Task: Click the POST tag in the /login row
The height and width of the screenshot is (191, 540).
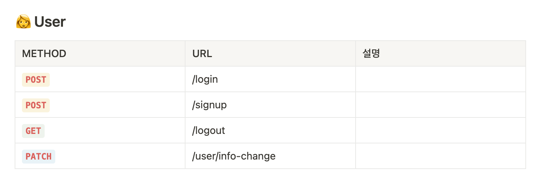Action: 36,79
